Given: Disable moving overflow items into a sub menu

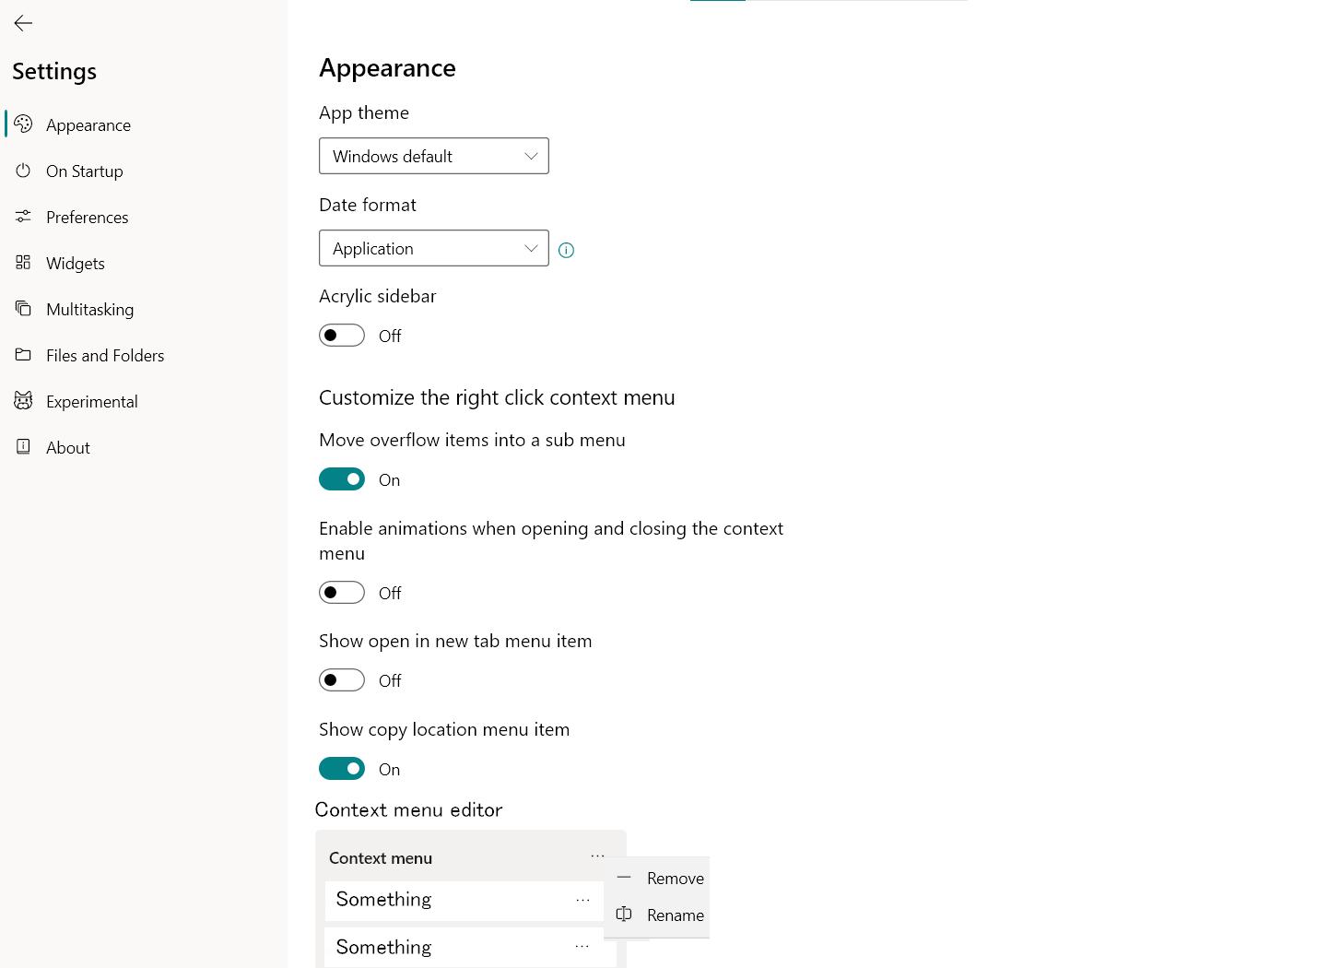Looking at the screenshot, I should pyautogui.click(x=342, y=478).
